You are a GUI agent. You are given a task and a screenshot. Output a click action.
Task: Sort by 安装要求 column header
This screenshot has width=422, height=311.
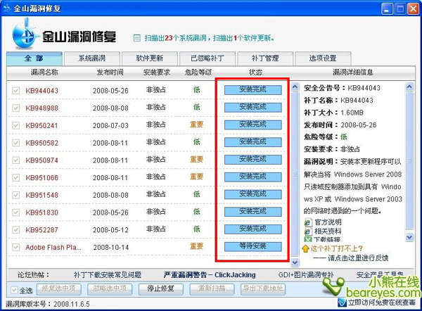157,72
